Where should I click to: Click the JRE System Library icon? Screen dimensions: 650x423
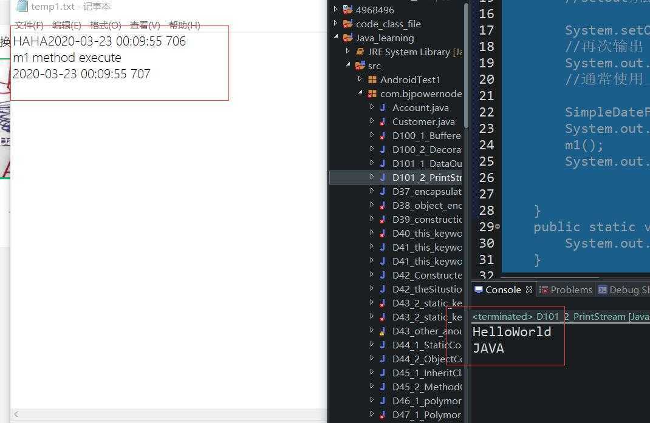(360, 52)
